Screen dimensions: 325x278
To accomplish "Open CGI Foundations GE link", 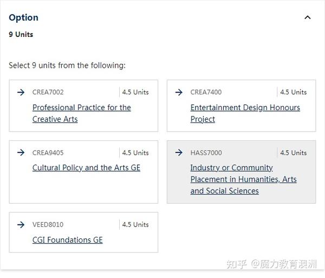I will tap(67, 240).
